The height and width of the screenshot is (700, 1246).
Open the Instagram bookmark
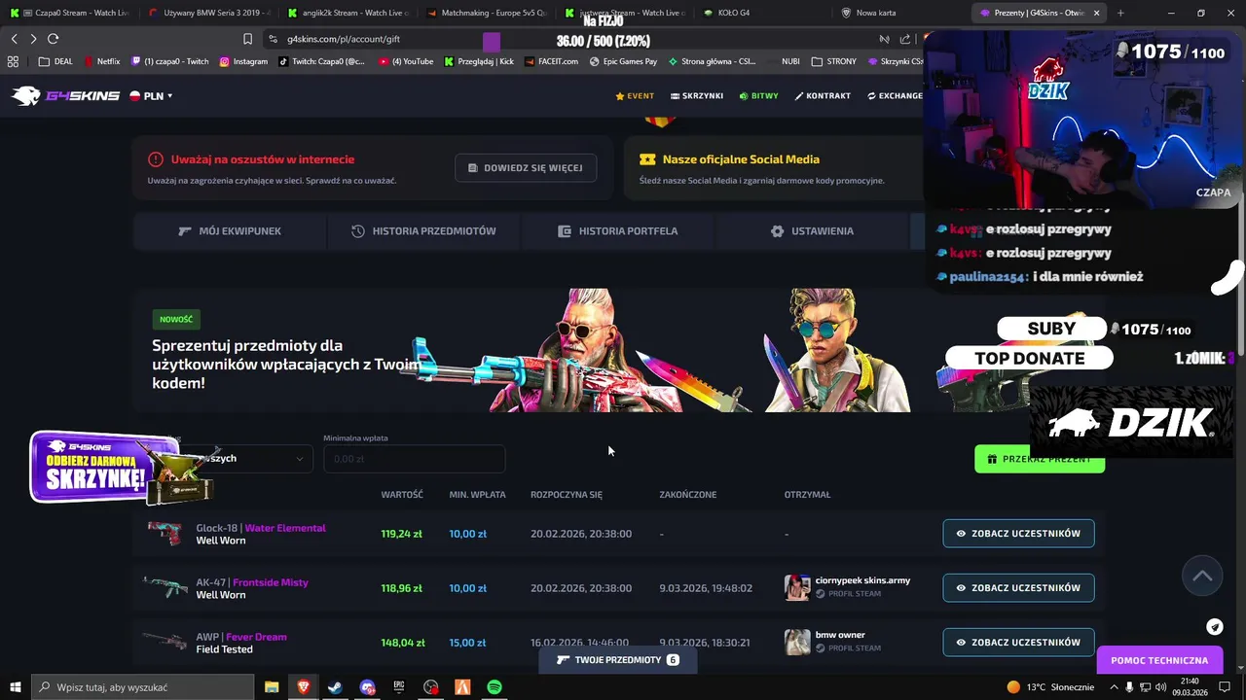coord(243,61)
